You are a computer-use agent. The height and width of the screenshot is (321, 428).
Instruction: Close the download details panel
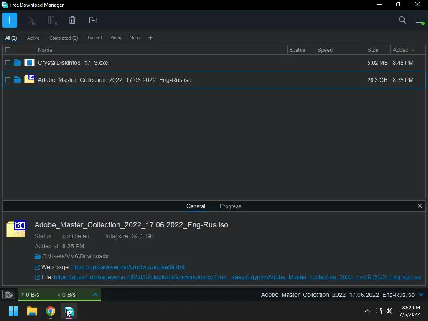click(420, 206)
